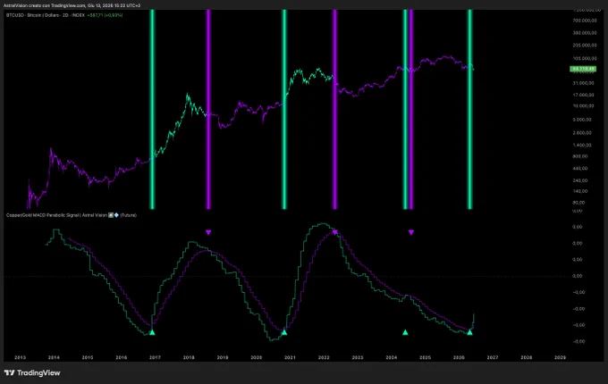The image size is (608, 384).
Task: Click the 2025 label on time axis
Action: (x=425, y=357)
